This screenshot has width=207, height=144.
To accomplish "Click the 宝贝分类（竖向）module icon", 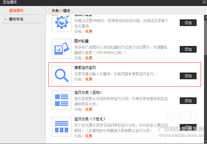I will click(x=62, y=100).
